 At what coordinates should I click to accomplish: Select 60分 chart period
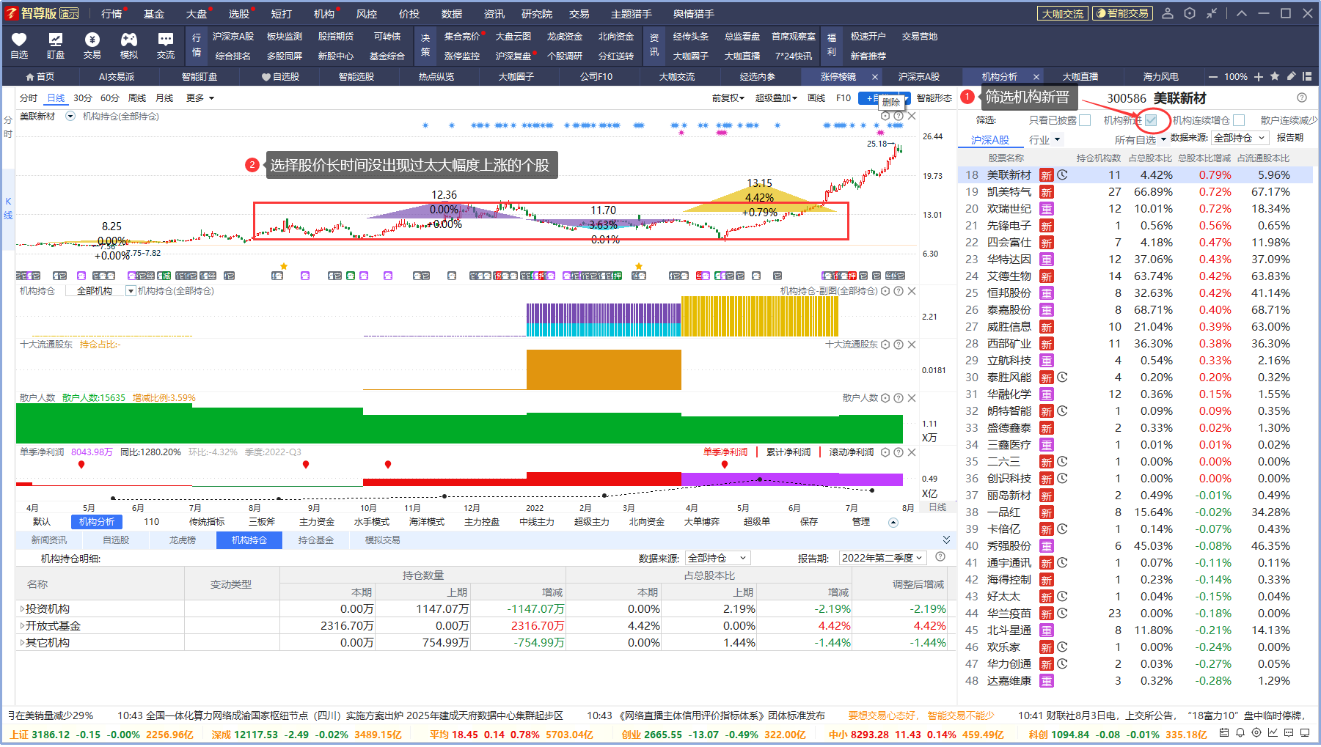click(110, 98)
